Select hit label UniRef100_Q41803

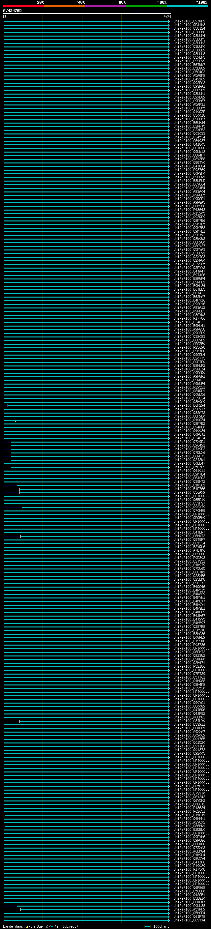pyautogui.click(x=189, y=145)
